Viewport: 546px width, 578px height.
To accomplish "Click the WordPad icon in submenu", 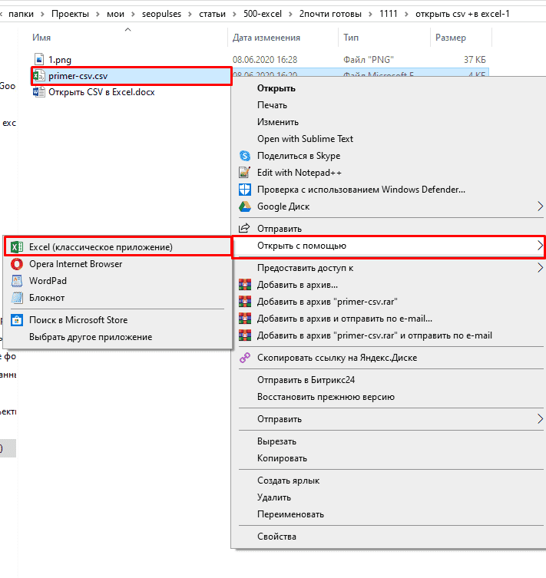I will pyautogui.click(x=17, y=281).
